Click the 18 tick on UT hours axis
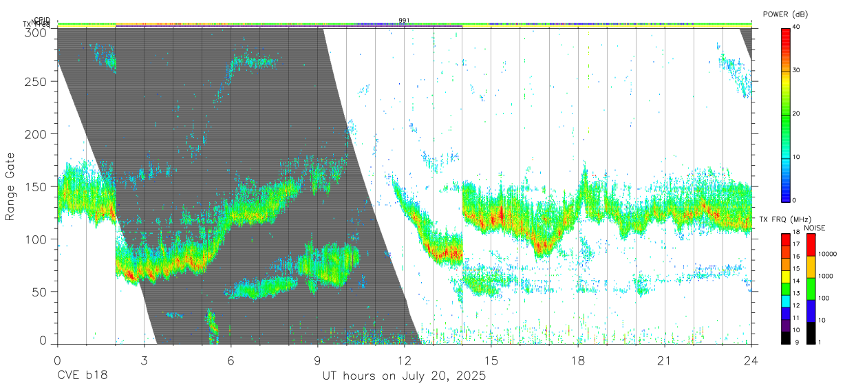The width and height of the screenshot is (845, 390). (x=578, y=360)
